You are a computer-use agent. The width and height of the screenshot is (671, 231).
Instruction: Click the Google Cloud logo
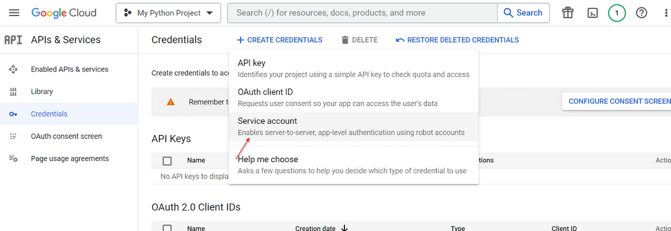[x=64, y=13]
